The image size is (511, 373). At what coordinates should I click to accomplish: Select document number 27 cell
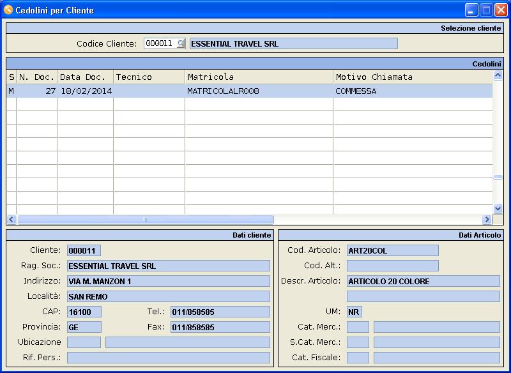pos(37,91)
